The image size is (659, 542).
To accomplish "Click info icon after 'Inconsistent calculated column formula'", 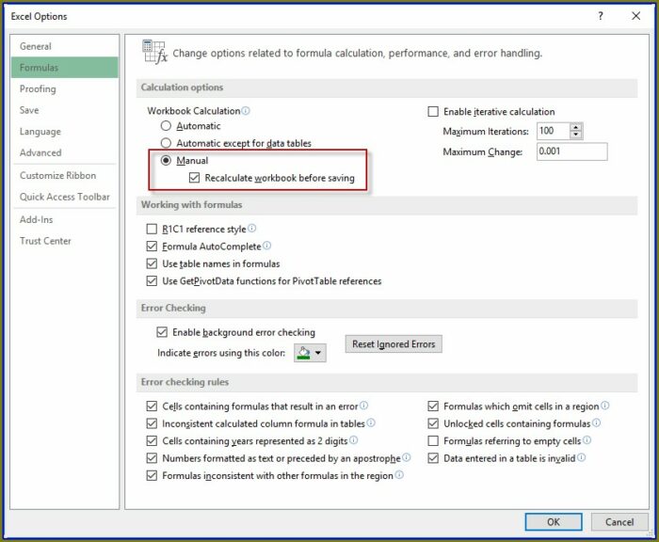I will click(x=371, y=422).
